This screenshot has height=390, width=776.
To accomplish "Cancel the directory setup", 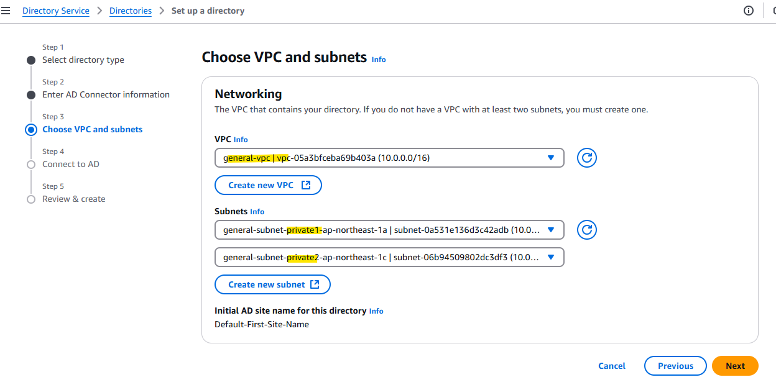I will [612, 366].
